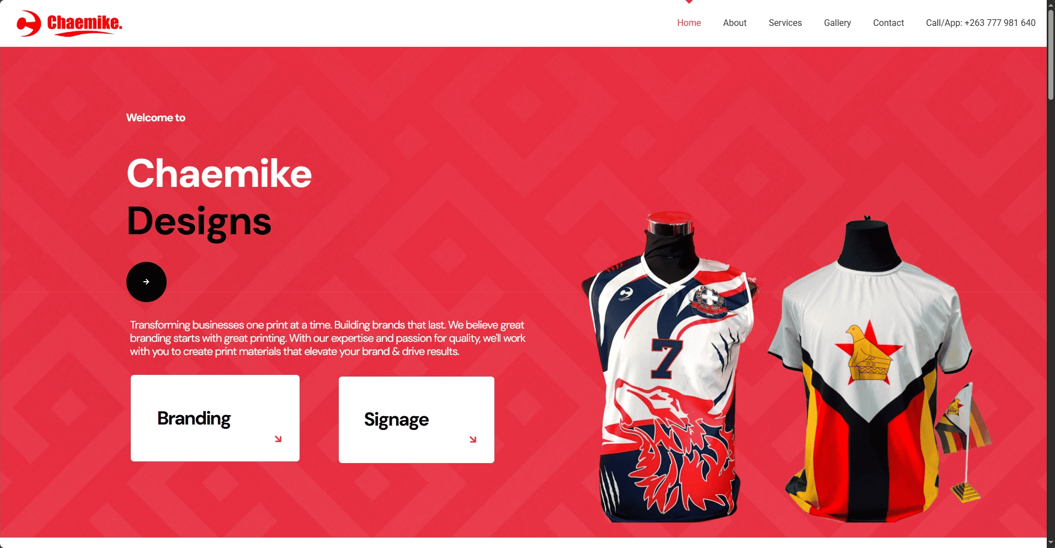Click the red arrow in Branding card
Screen dimensions: 1055x548
point(278,439)
